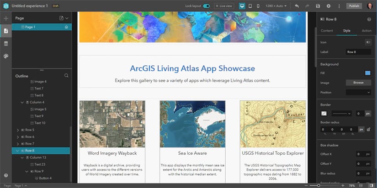Image resolution: width=377 pixels, height=188 pixels.
Task: Zoom out the canvas
Action: tap(306, 186)
